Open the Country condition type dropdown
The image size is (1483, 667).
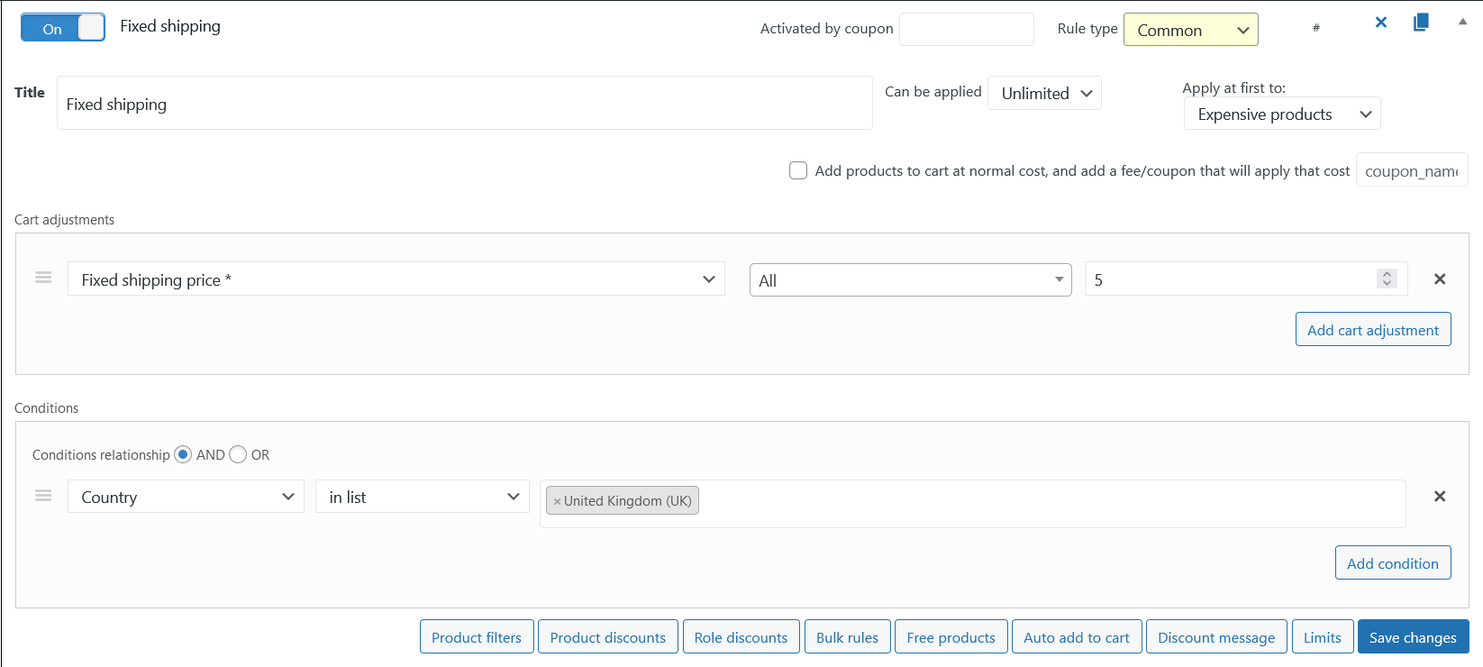(x=186, y=497)
